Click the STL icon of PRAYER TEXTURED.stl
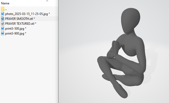Viewport: 169px width, 103px height. click(x=3, y=23)
